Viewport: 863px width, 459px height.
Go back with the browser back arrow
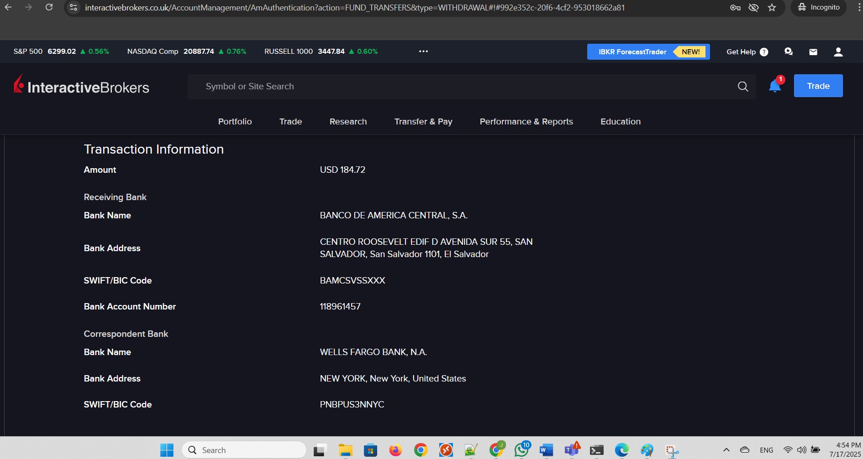[8, 7]
